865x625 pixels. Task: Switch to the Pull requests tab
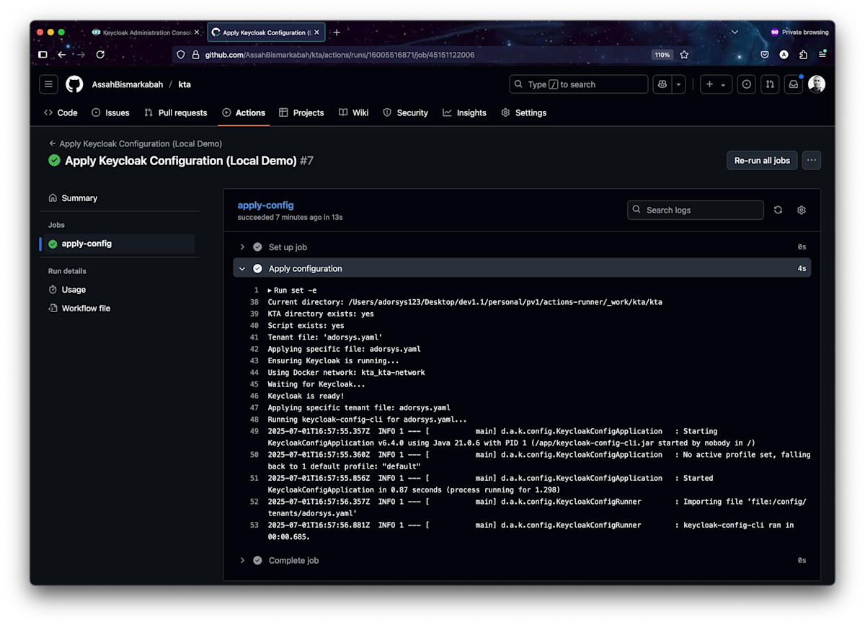click(175, 112)
